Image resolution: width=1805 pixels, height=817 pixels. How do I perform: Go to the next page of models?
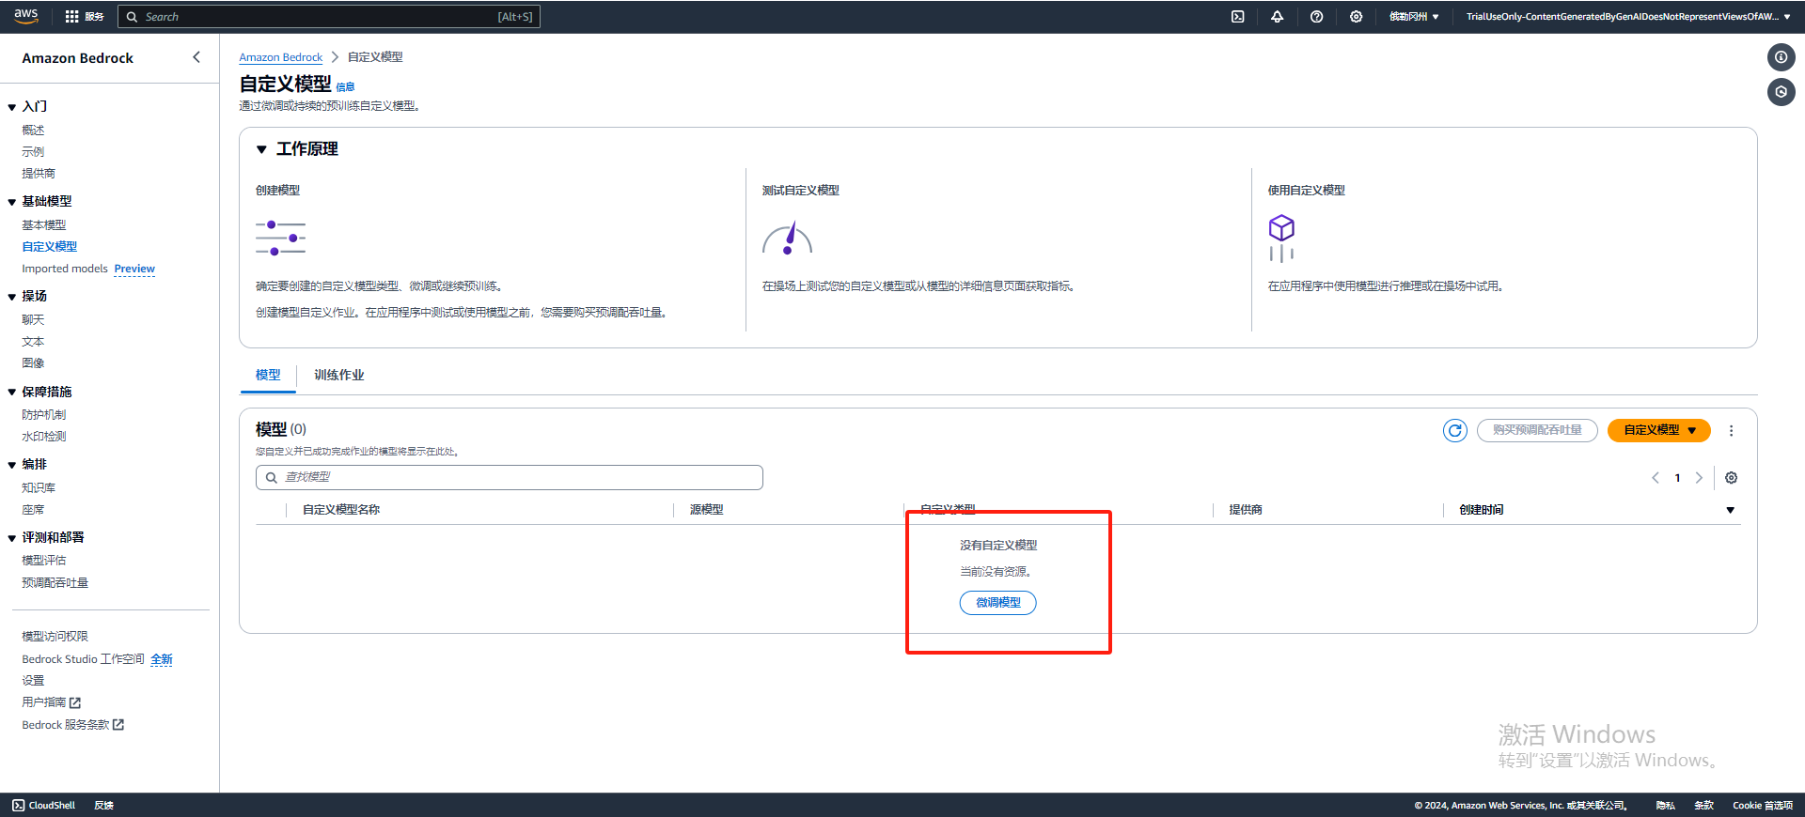1699,478
